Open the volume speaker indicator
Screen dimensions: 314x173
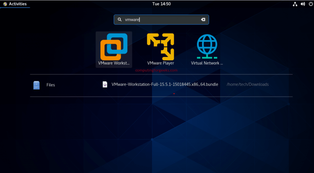(x=303, y=4)
